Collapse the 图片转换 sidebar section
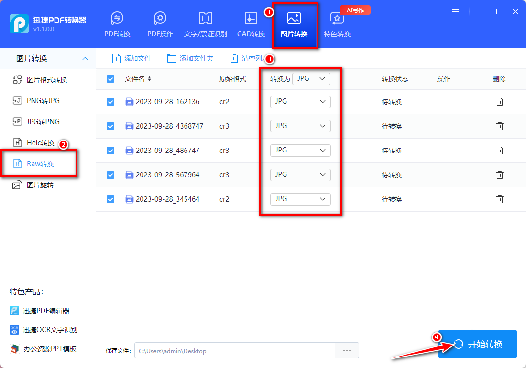The width and height of the screenshot is (526, 368). click(85, 59)
